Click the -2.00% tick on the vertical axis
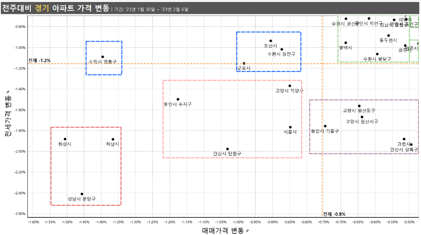Image resolution: width=421 pixels, height=235 pixels. tap(20, 151)
